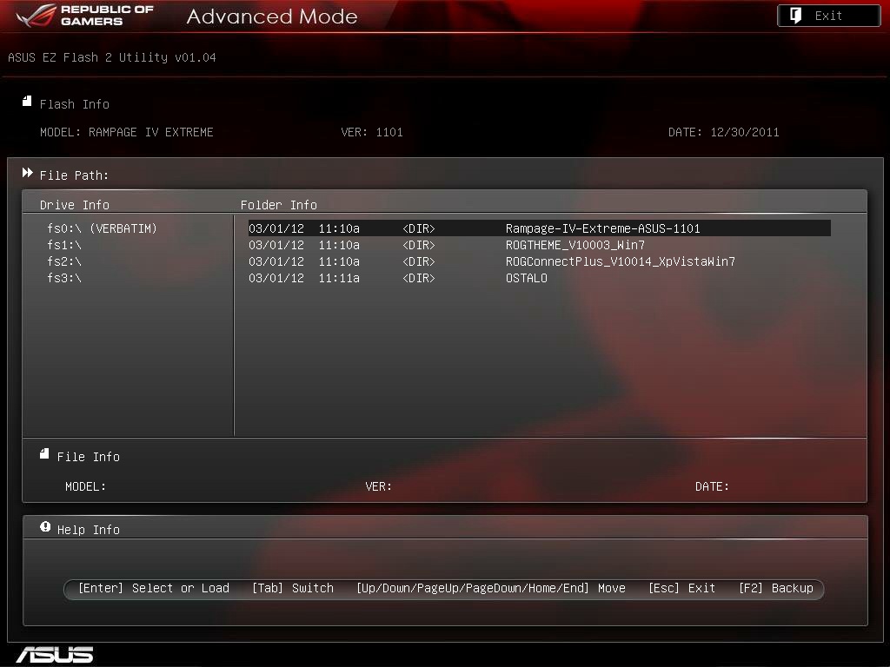Image resolution: width=890 pixels, height=667 pixels.
Task: Click the Up/Down/PageUp/PageDown Move hint
Action: coord(491,588)
